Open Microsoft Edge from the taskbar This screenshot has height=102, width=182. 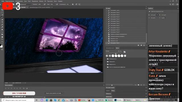(47, 100)
